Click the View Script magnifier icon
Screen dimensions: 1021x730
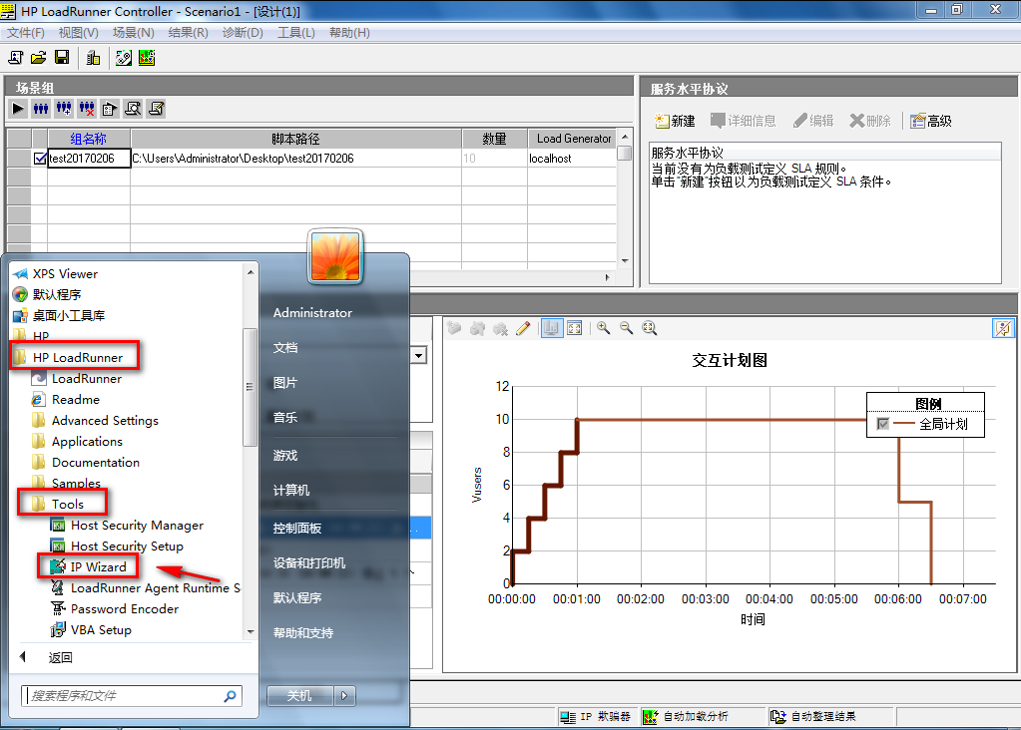[133, 109]
